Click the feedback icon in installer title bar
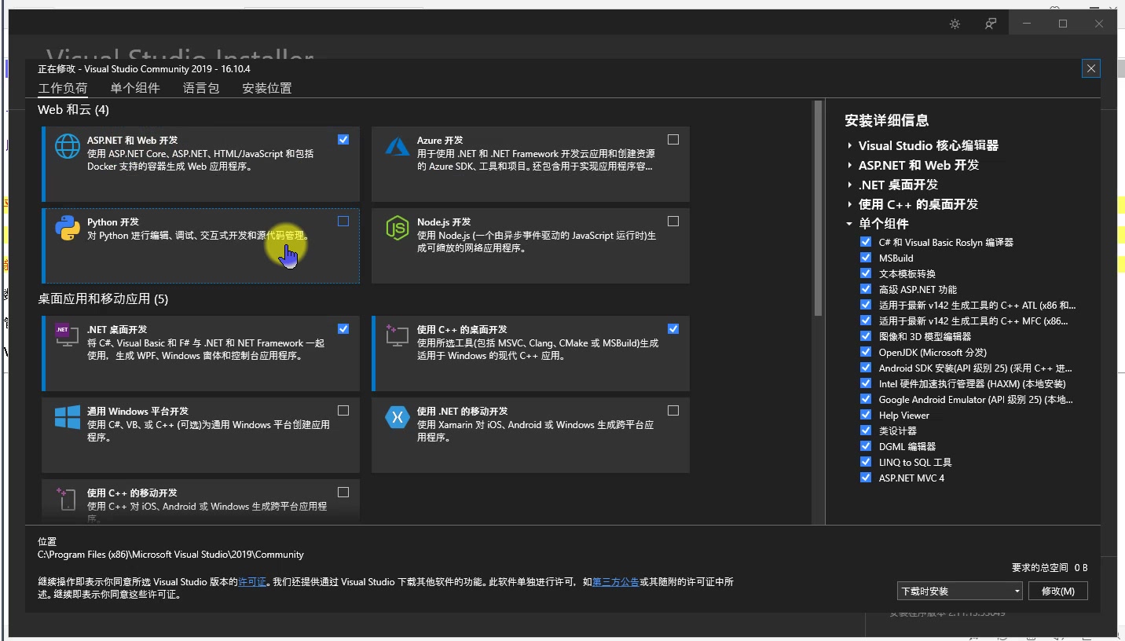Viewport: 1125px width, 641px height. tap(991, 24)
